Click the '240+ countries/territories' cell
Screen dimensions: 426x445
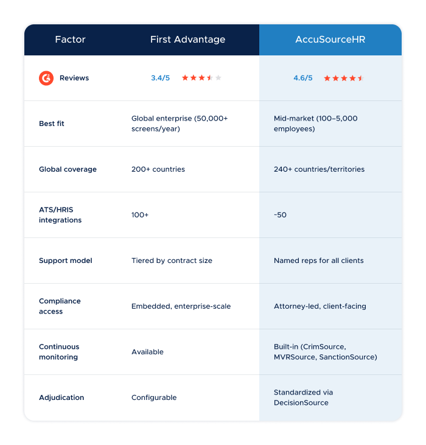(x=319, y=169)
